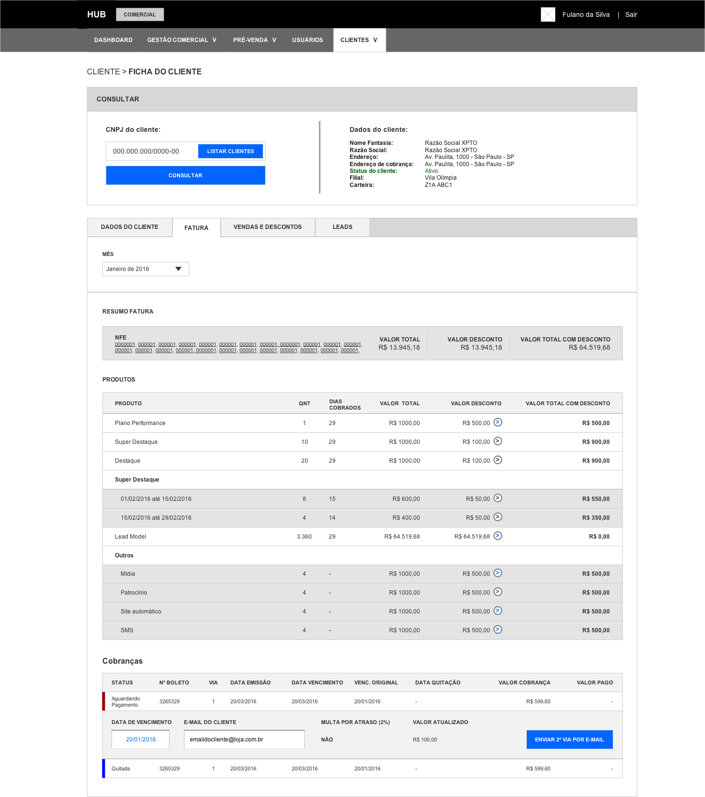Click Enviar 2ª via por e-mail
The width and height of the screenshot is (705, 797).
pyautogui.click(x=569, y=740)
